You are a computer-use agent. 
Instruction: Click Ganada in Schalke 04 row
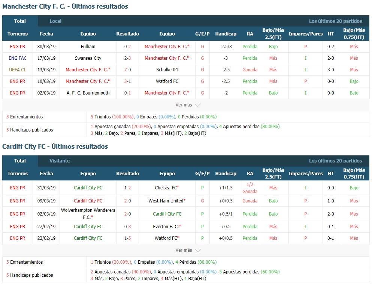(x=250, y=70)
